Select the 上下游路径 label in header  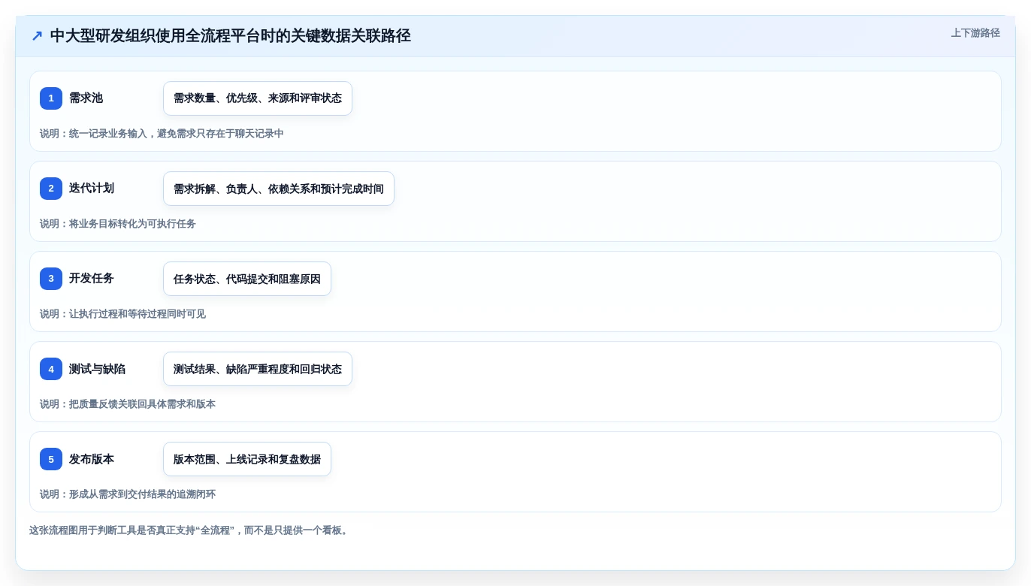click(975, 33)
